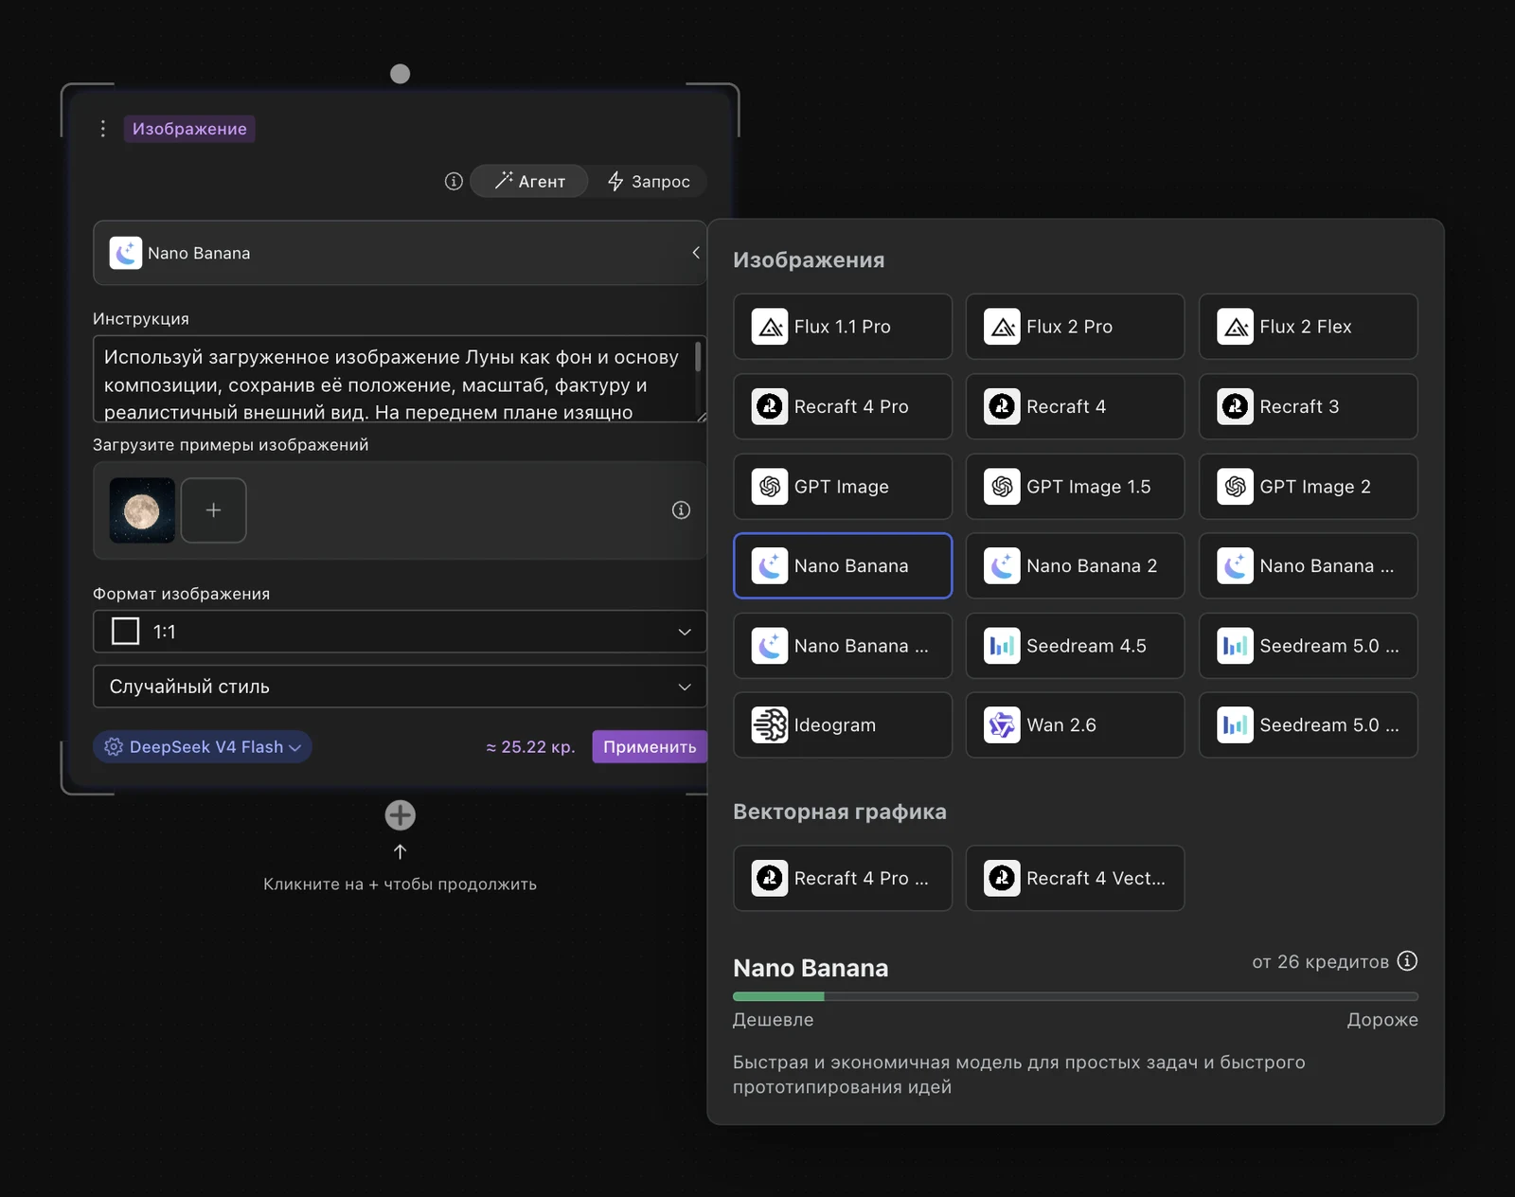Viewport: 1515px width, 1197px height.
Task: Switch to Запрос mode
Action: click(649, 181)
